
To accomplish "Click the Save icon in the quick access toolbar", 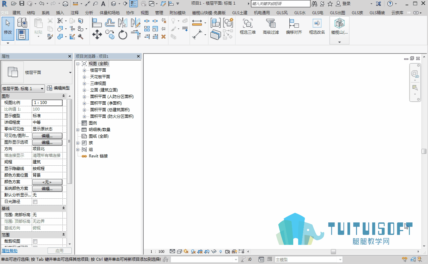I will [22, 4].
